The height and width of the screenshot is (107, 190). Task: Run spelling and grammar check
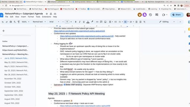pos(15,22)
